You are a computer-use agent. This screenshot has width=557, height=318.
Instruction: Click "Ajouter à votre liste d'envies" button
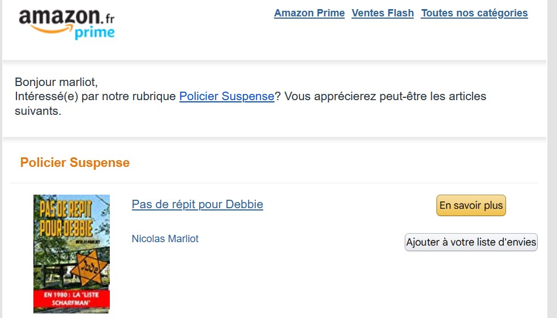(x=471, y=242)
